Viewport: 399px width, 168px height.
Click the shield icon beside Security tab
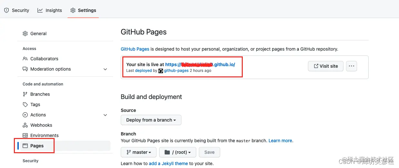tap(6, 10)
